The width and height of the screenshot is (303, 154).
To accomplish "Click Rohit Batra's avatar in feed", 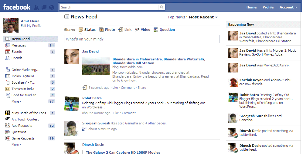I will [x=72, y=104].
